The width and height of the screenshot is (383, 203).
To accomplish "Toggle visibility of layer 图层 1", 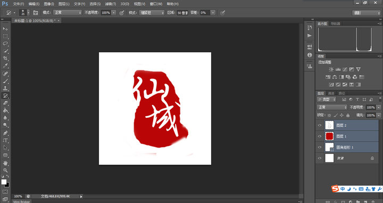I will click(x=320, y=136).
